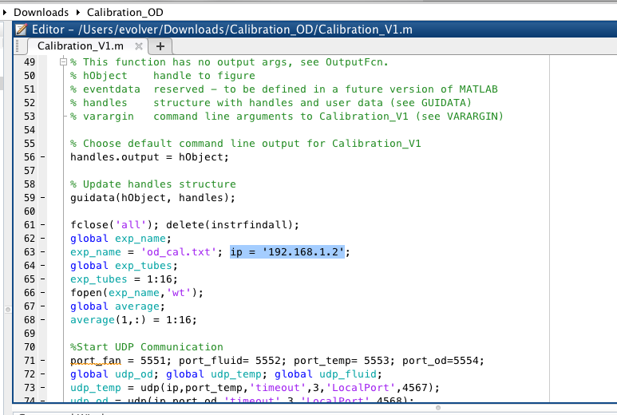Set breakpoint at line 73 dash
Viewport: 617px width, 415px height.
click(42, 388)
